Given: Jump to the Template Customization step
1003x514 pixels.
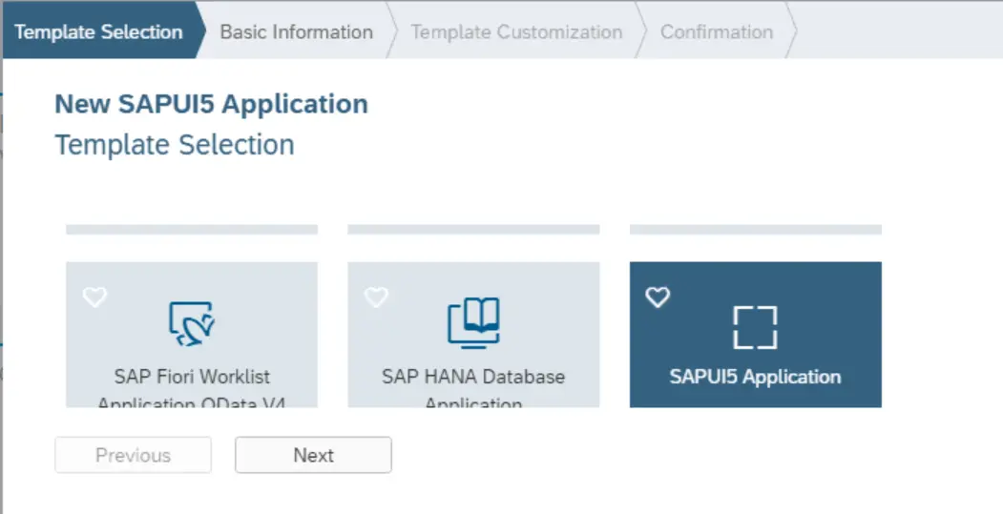Looking at the screenshot, I should pos(516,31).
